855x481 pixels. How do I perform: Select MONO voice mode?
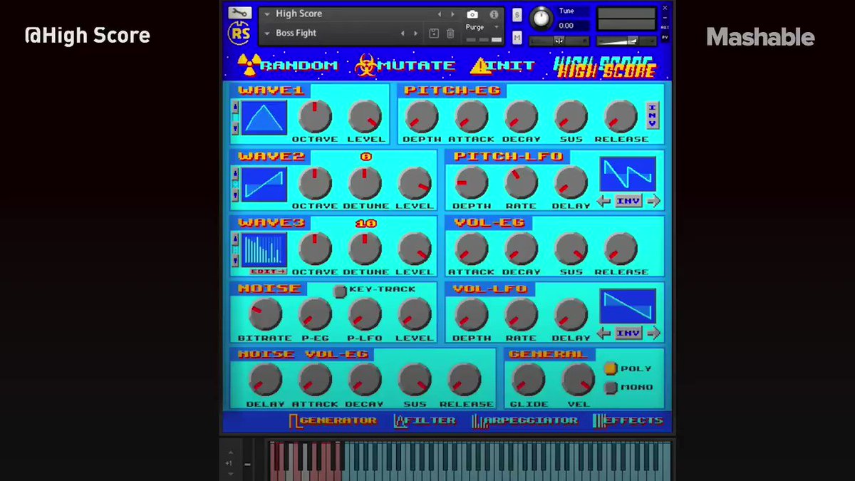click(611, 387)
